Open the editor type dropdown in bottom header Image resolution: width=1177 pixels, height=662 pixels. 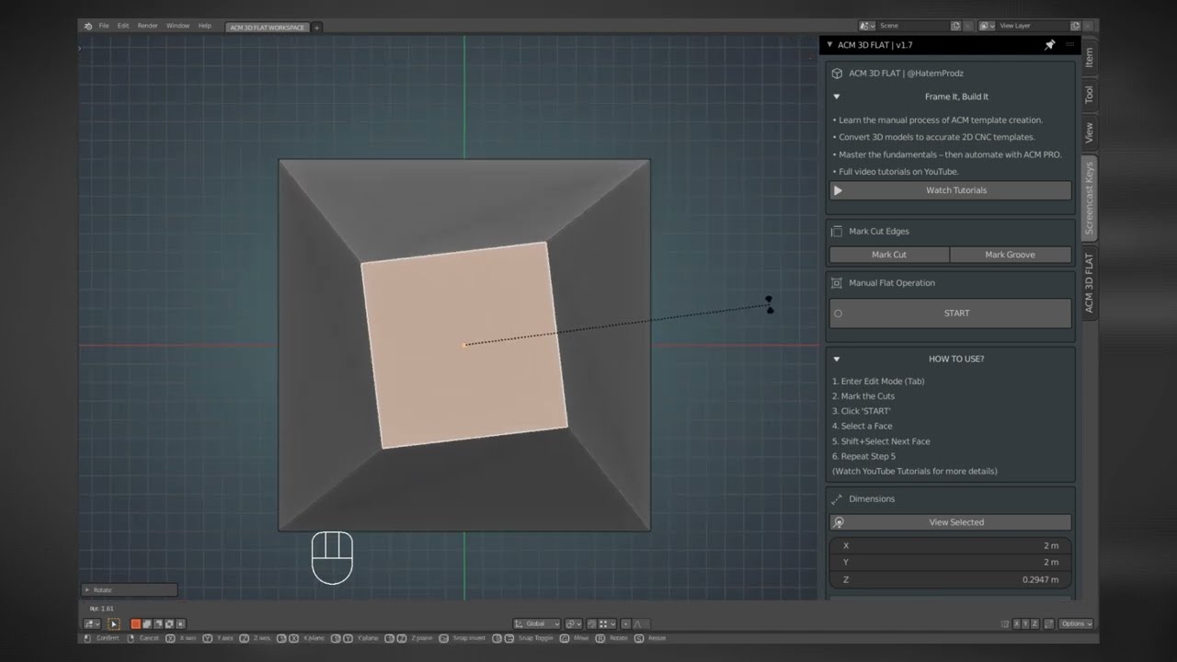[90, 623]
